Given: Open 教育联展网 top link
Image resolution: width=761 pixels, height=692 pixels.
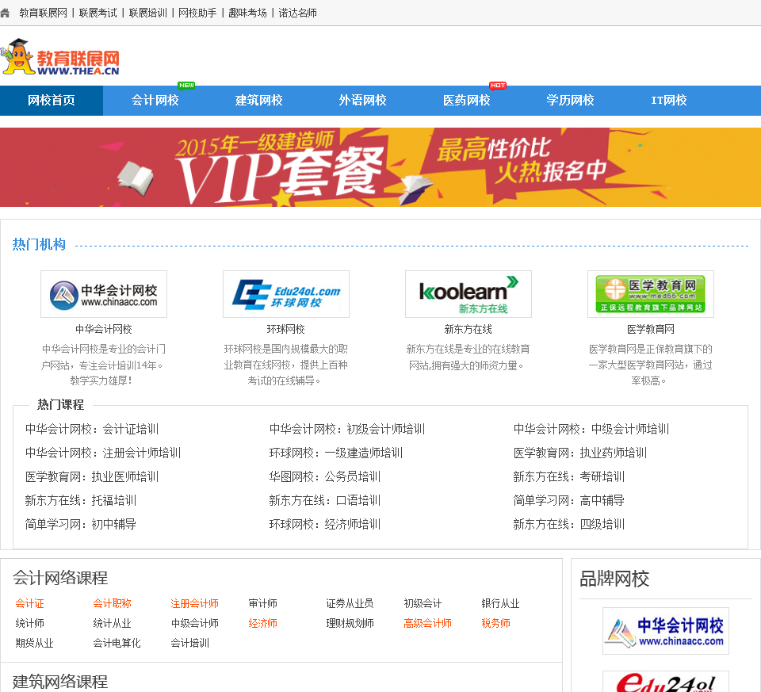Looking at the screenshot, I should pos(43,13).
